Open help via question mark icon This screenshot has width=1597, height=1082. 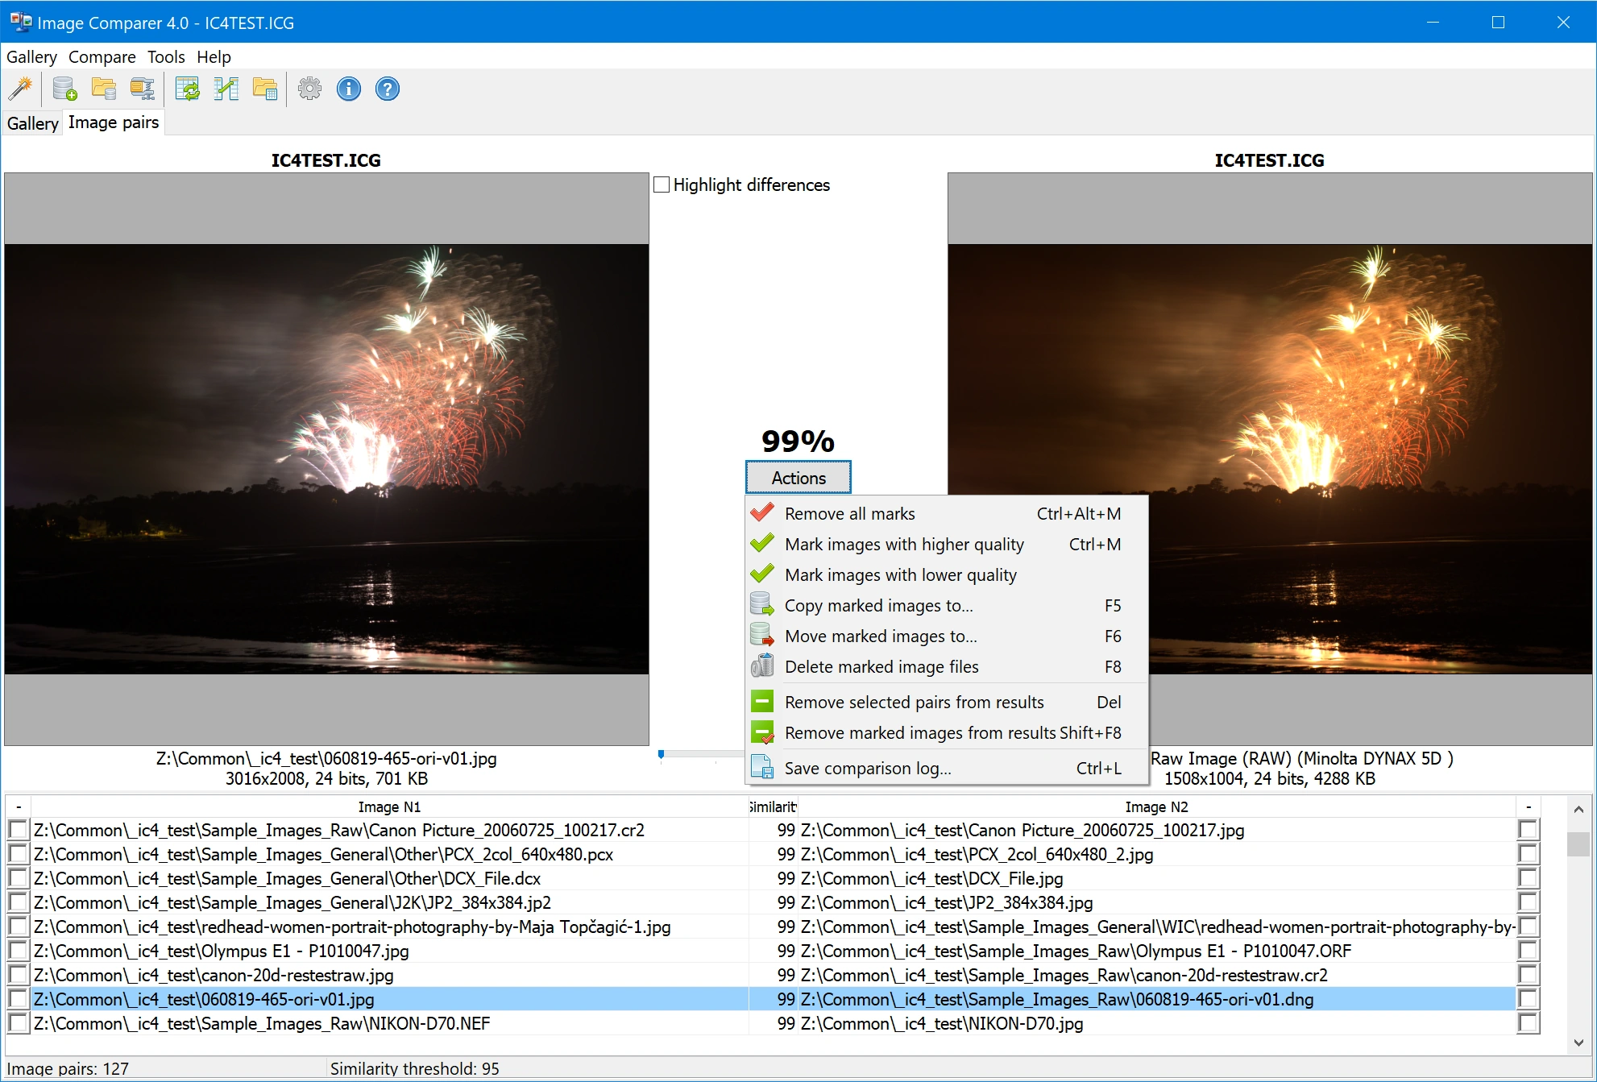click(388, 89)
